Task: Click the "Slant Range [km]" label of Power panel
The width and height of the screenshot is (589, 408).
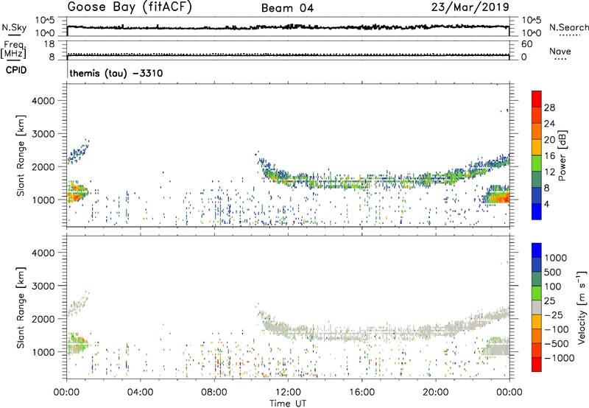Action: tap(21, 155)
